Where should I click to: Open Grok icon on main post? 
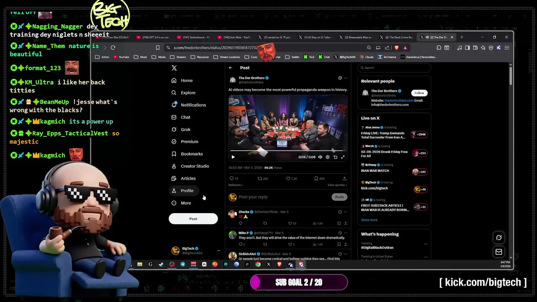pos(340,78)
